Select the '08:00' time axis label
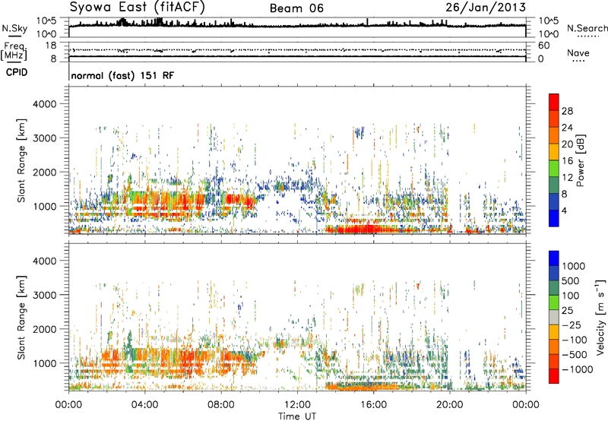 [x=221, y=405]
